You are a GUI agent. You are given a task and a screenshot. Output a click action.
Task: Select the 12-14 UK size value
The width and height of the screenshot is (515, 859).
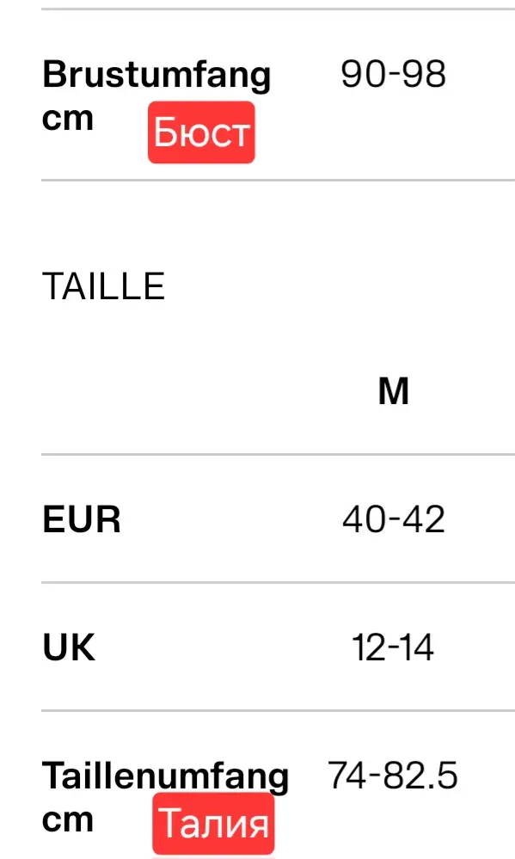click(x=393, y=647)
